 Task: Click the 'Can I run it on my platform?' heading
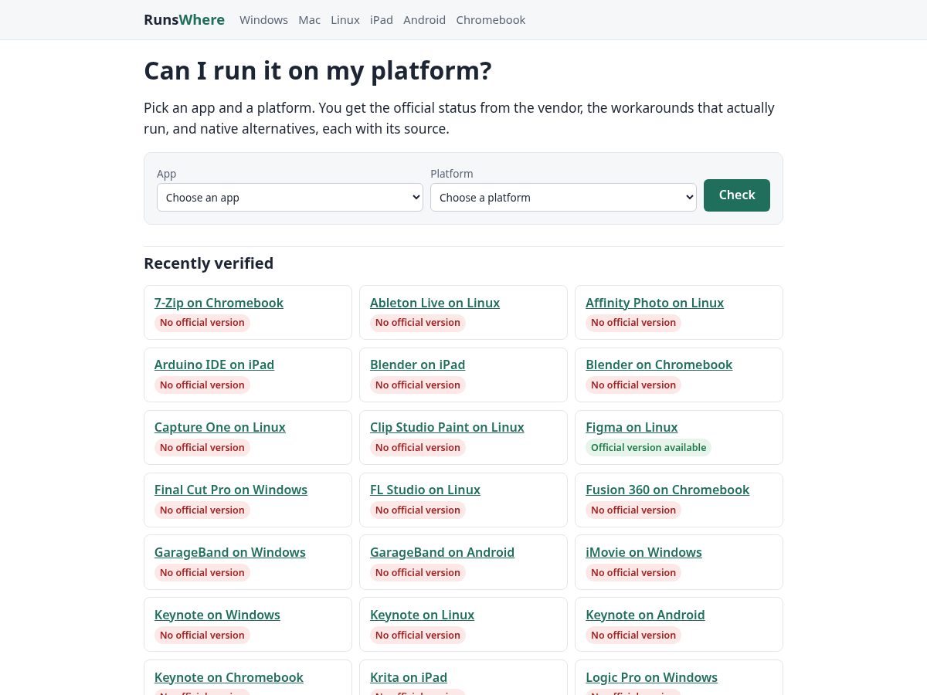[x=317, y=70]
